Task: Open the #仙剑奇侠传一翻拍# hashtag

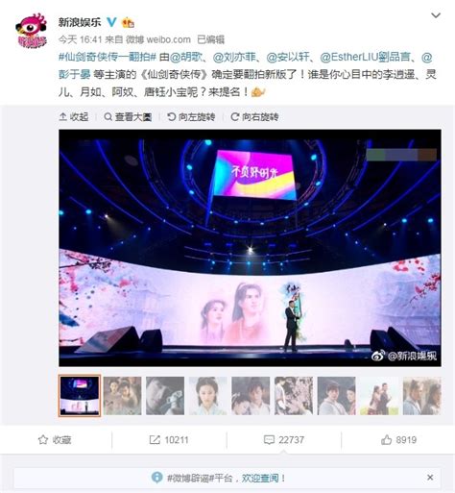Action: [108, 57]
